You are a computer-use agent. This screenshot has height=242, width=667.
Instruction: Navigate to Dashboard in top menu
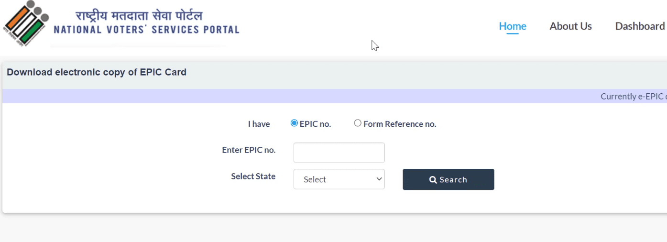(x=640, y=26)
